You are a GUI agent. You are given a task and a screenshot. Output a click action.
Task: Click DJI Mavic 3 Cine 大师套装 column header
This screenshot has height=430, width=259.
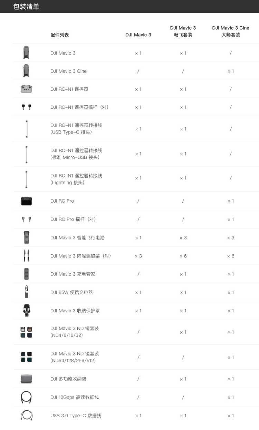[231, 31]
